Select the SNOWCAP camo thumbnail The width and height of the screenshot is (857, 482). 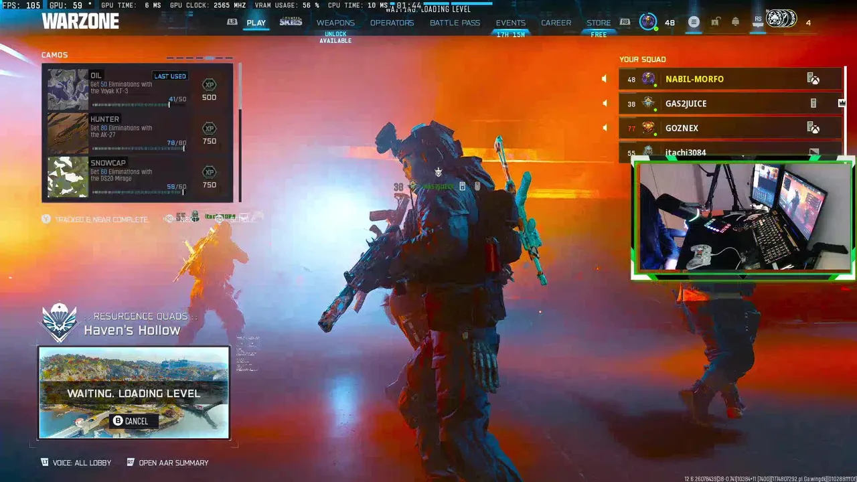(x=68, y=177)
